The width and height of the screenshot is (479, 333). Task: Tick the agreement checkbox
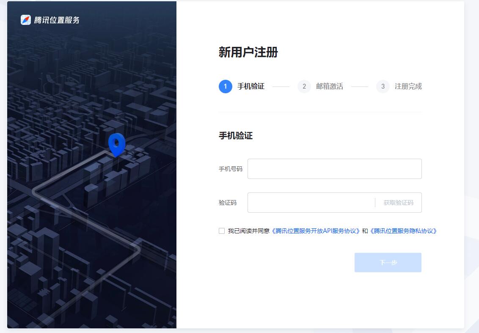pyautogui.click(x=222, y=231)
